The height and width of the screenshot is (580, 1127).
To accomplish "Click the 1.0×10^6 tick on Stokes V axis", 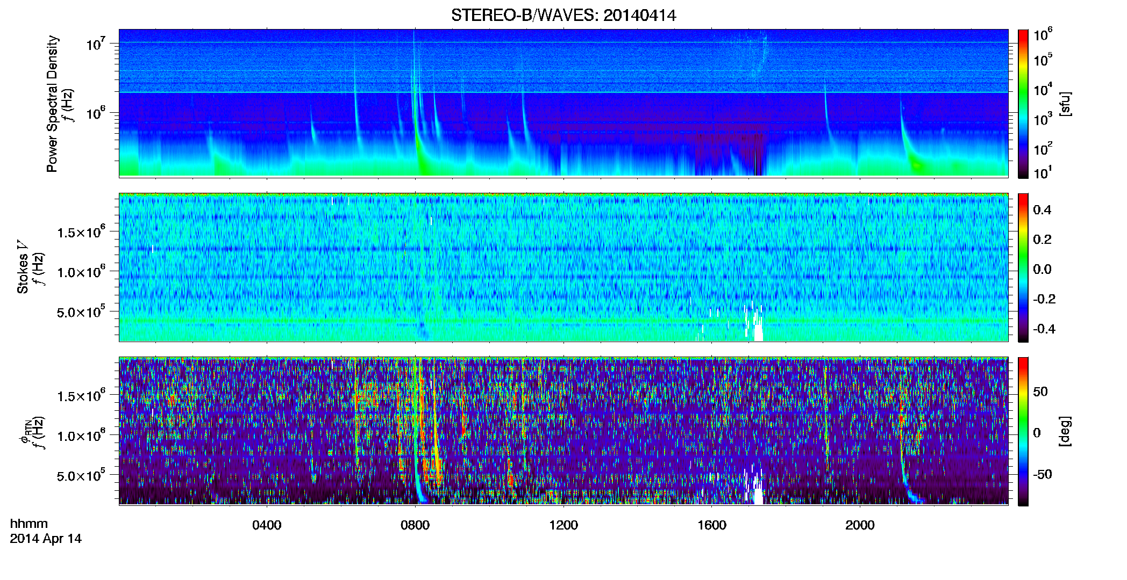I will point(81,272).
